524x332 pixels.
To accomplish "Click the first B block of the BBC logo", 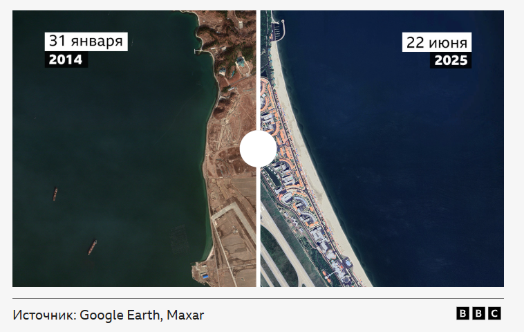I will pos(463,313).
